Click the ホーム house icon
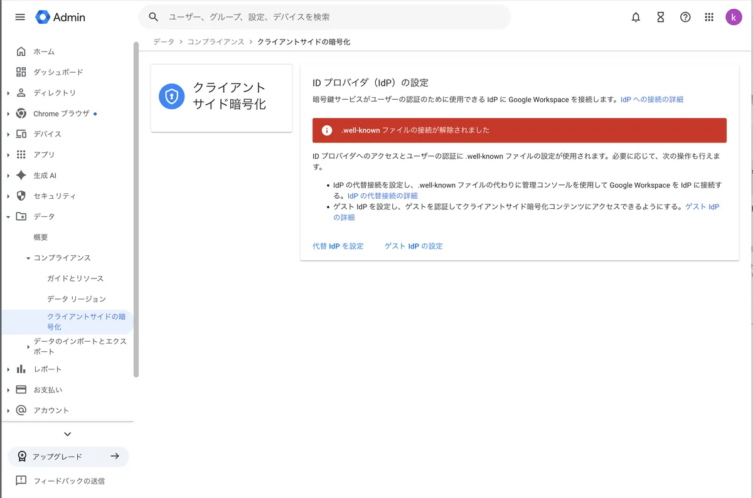The width and height of the screenshot is (753, 498). point(21,51)
